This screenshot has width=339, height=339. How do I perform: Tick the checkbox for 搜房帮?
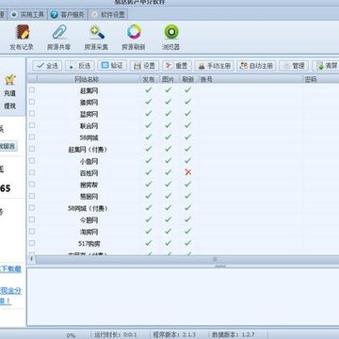(32, 184)
